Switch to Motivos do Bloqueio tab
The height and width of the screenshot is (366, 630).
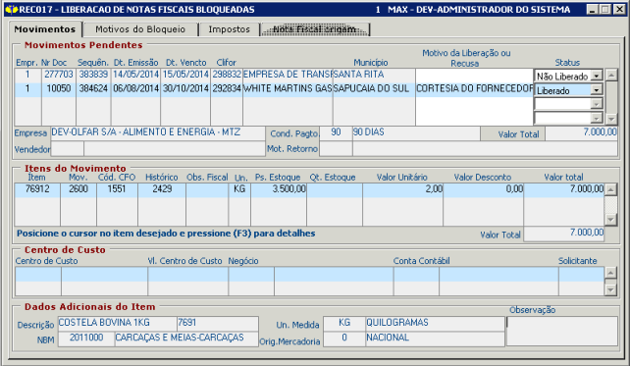point(140,29)
